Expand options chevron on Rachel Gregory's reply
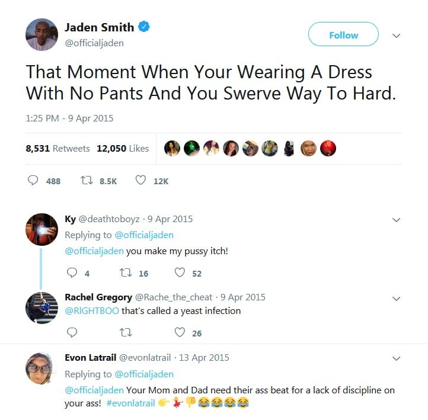Image resolution: width=428 pixels, height=420 pixels. coord(396,299)
